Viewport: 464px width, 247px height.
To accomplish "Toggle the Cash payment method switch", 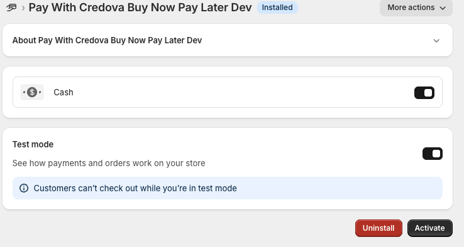I will click(x=424, y=93).
